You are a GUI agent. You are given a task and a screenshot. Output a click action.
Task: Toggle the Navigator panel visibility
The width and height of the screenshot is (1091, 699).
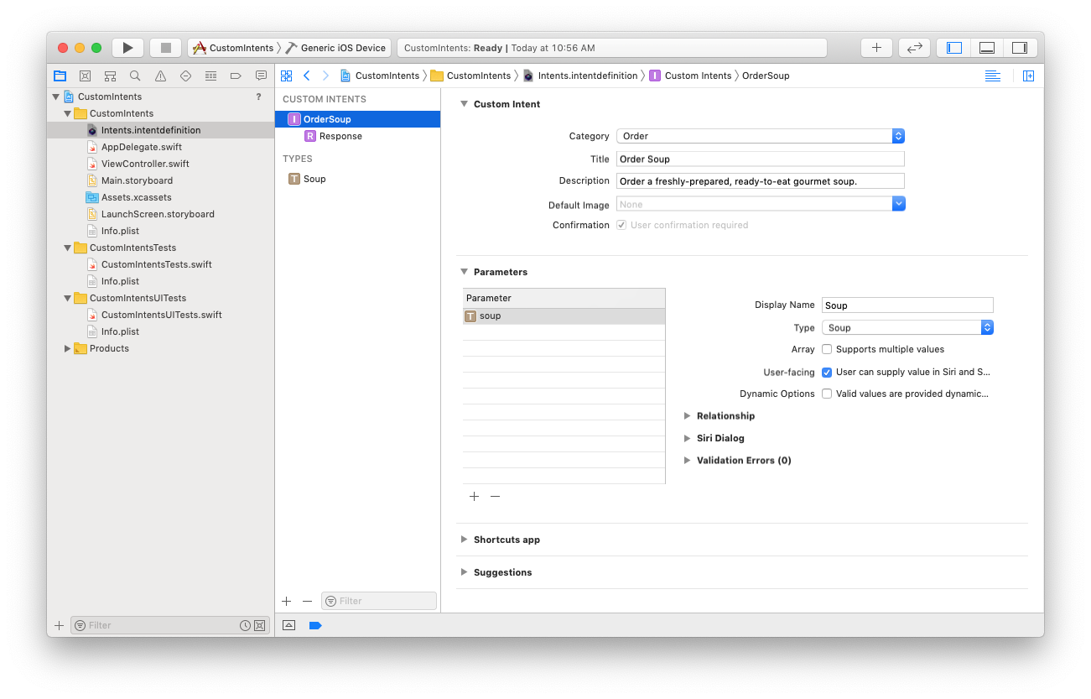point(954,48)
